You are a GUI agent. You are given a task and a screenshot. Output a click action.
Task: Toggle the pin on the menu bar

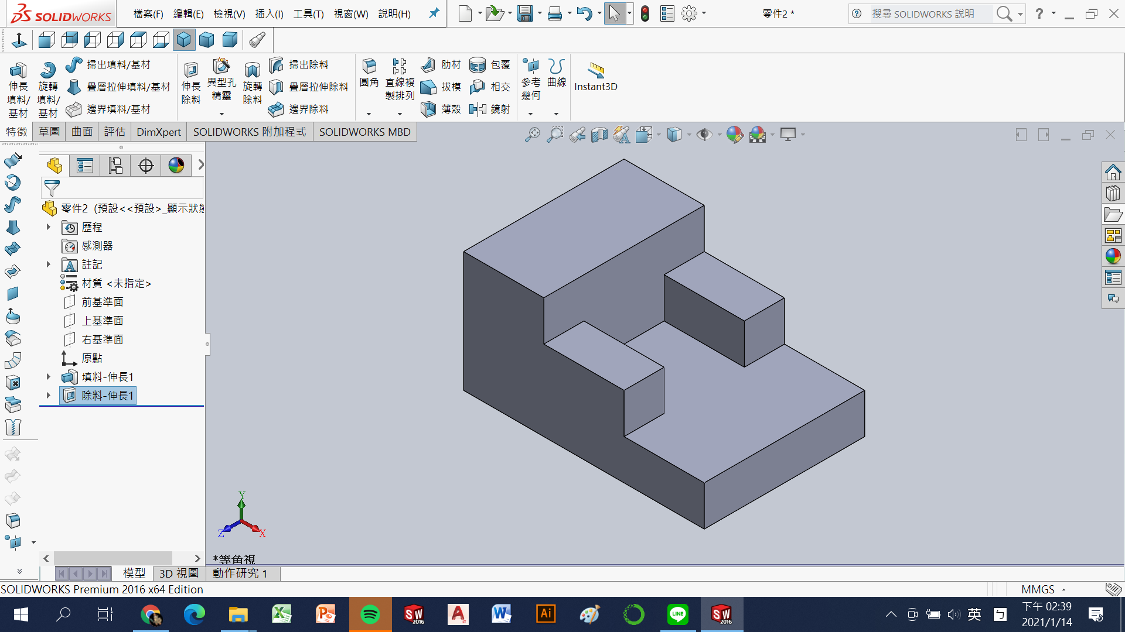(x=434, y=13)
